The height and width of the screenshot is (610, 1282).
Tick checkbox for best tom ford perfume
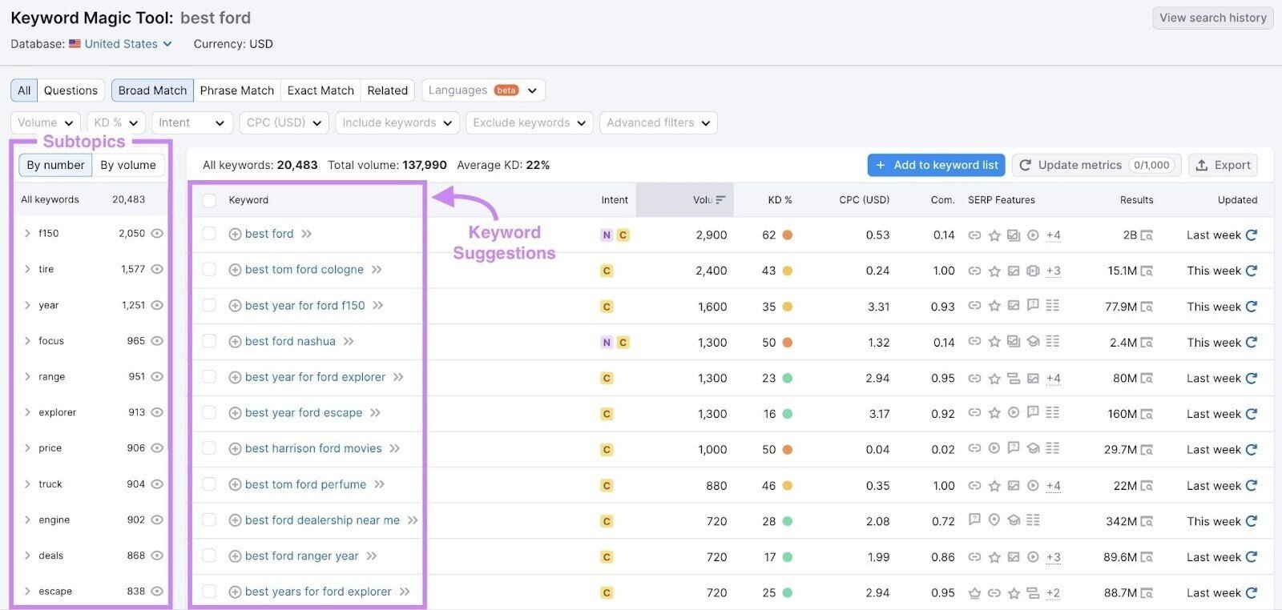pyautogui.click(x=209, y=484)
